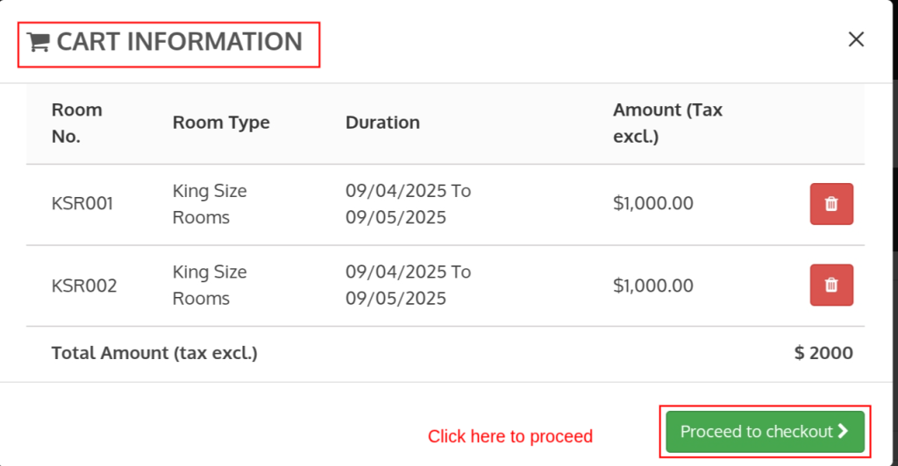Click KSR002 duration dates
This screenshot has width=898, height=466.
(x=408, y=286)
